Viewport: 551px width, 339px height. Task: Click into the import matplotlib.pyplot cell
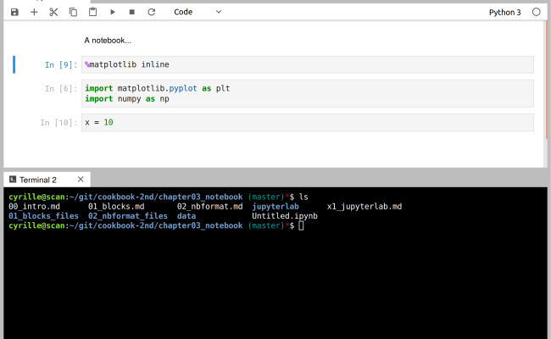tap(308, 93)
